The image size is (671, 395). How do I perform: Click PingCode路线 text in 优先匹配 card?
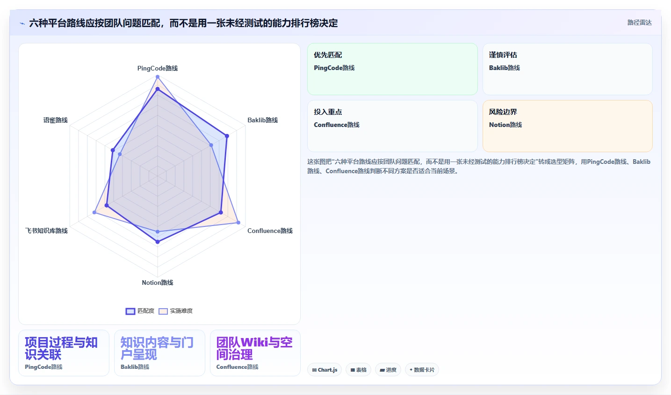tap(334, 68)
